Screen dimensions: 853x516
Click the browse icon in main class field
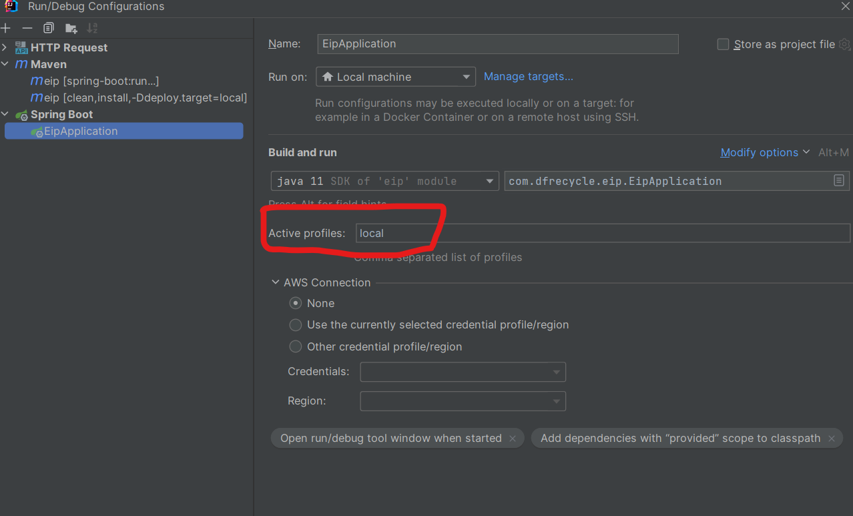pos(839,181)
